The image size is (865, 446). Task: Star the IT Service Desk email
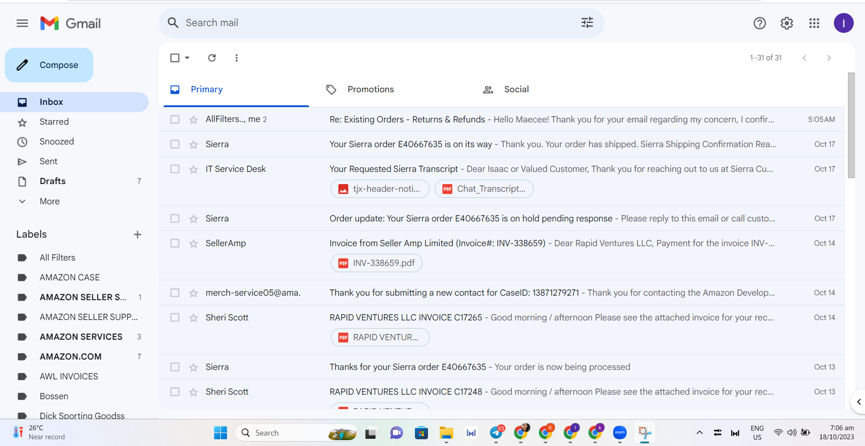pyautogui.click(x=194, y=169)
